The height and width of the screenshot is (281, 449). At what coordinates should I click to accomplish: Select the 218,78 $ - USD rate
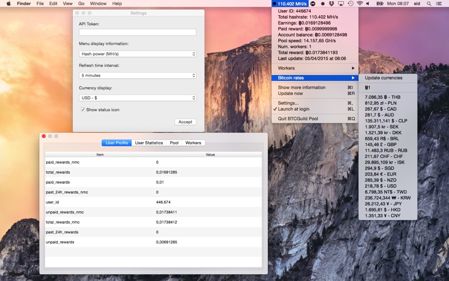(388, 186)
